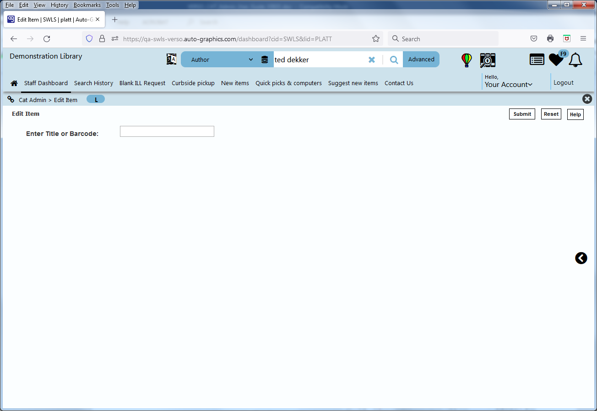Click Cat Admin > Edit Item breadcrumb text
Image resolution: width=597 pixels, height=411 pixels.
tap(48, 100)
